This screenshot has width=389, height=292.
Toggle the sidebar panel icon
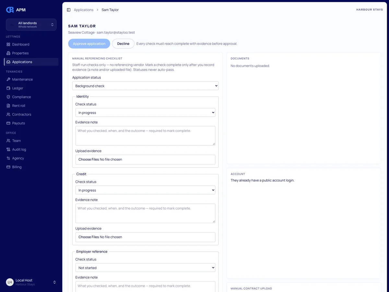click(69, 10)
